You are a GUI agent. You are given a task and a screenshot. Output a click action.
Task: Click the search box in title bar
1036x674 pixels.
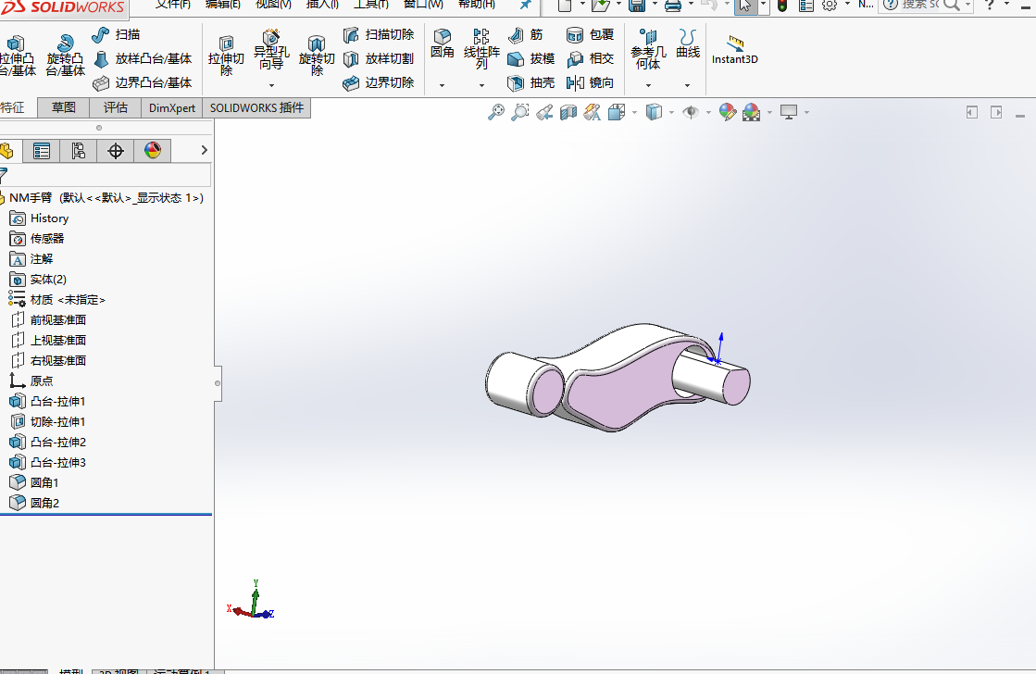click(918, 6)
